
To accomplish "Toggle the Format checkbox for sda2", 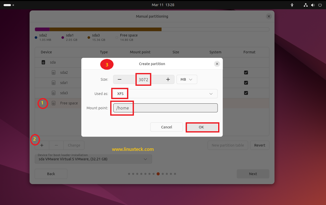I will click(246, 73).
